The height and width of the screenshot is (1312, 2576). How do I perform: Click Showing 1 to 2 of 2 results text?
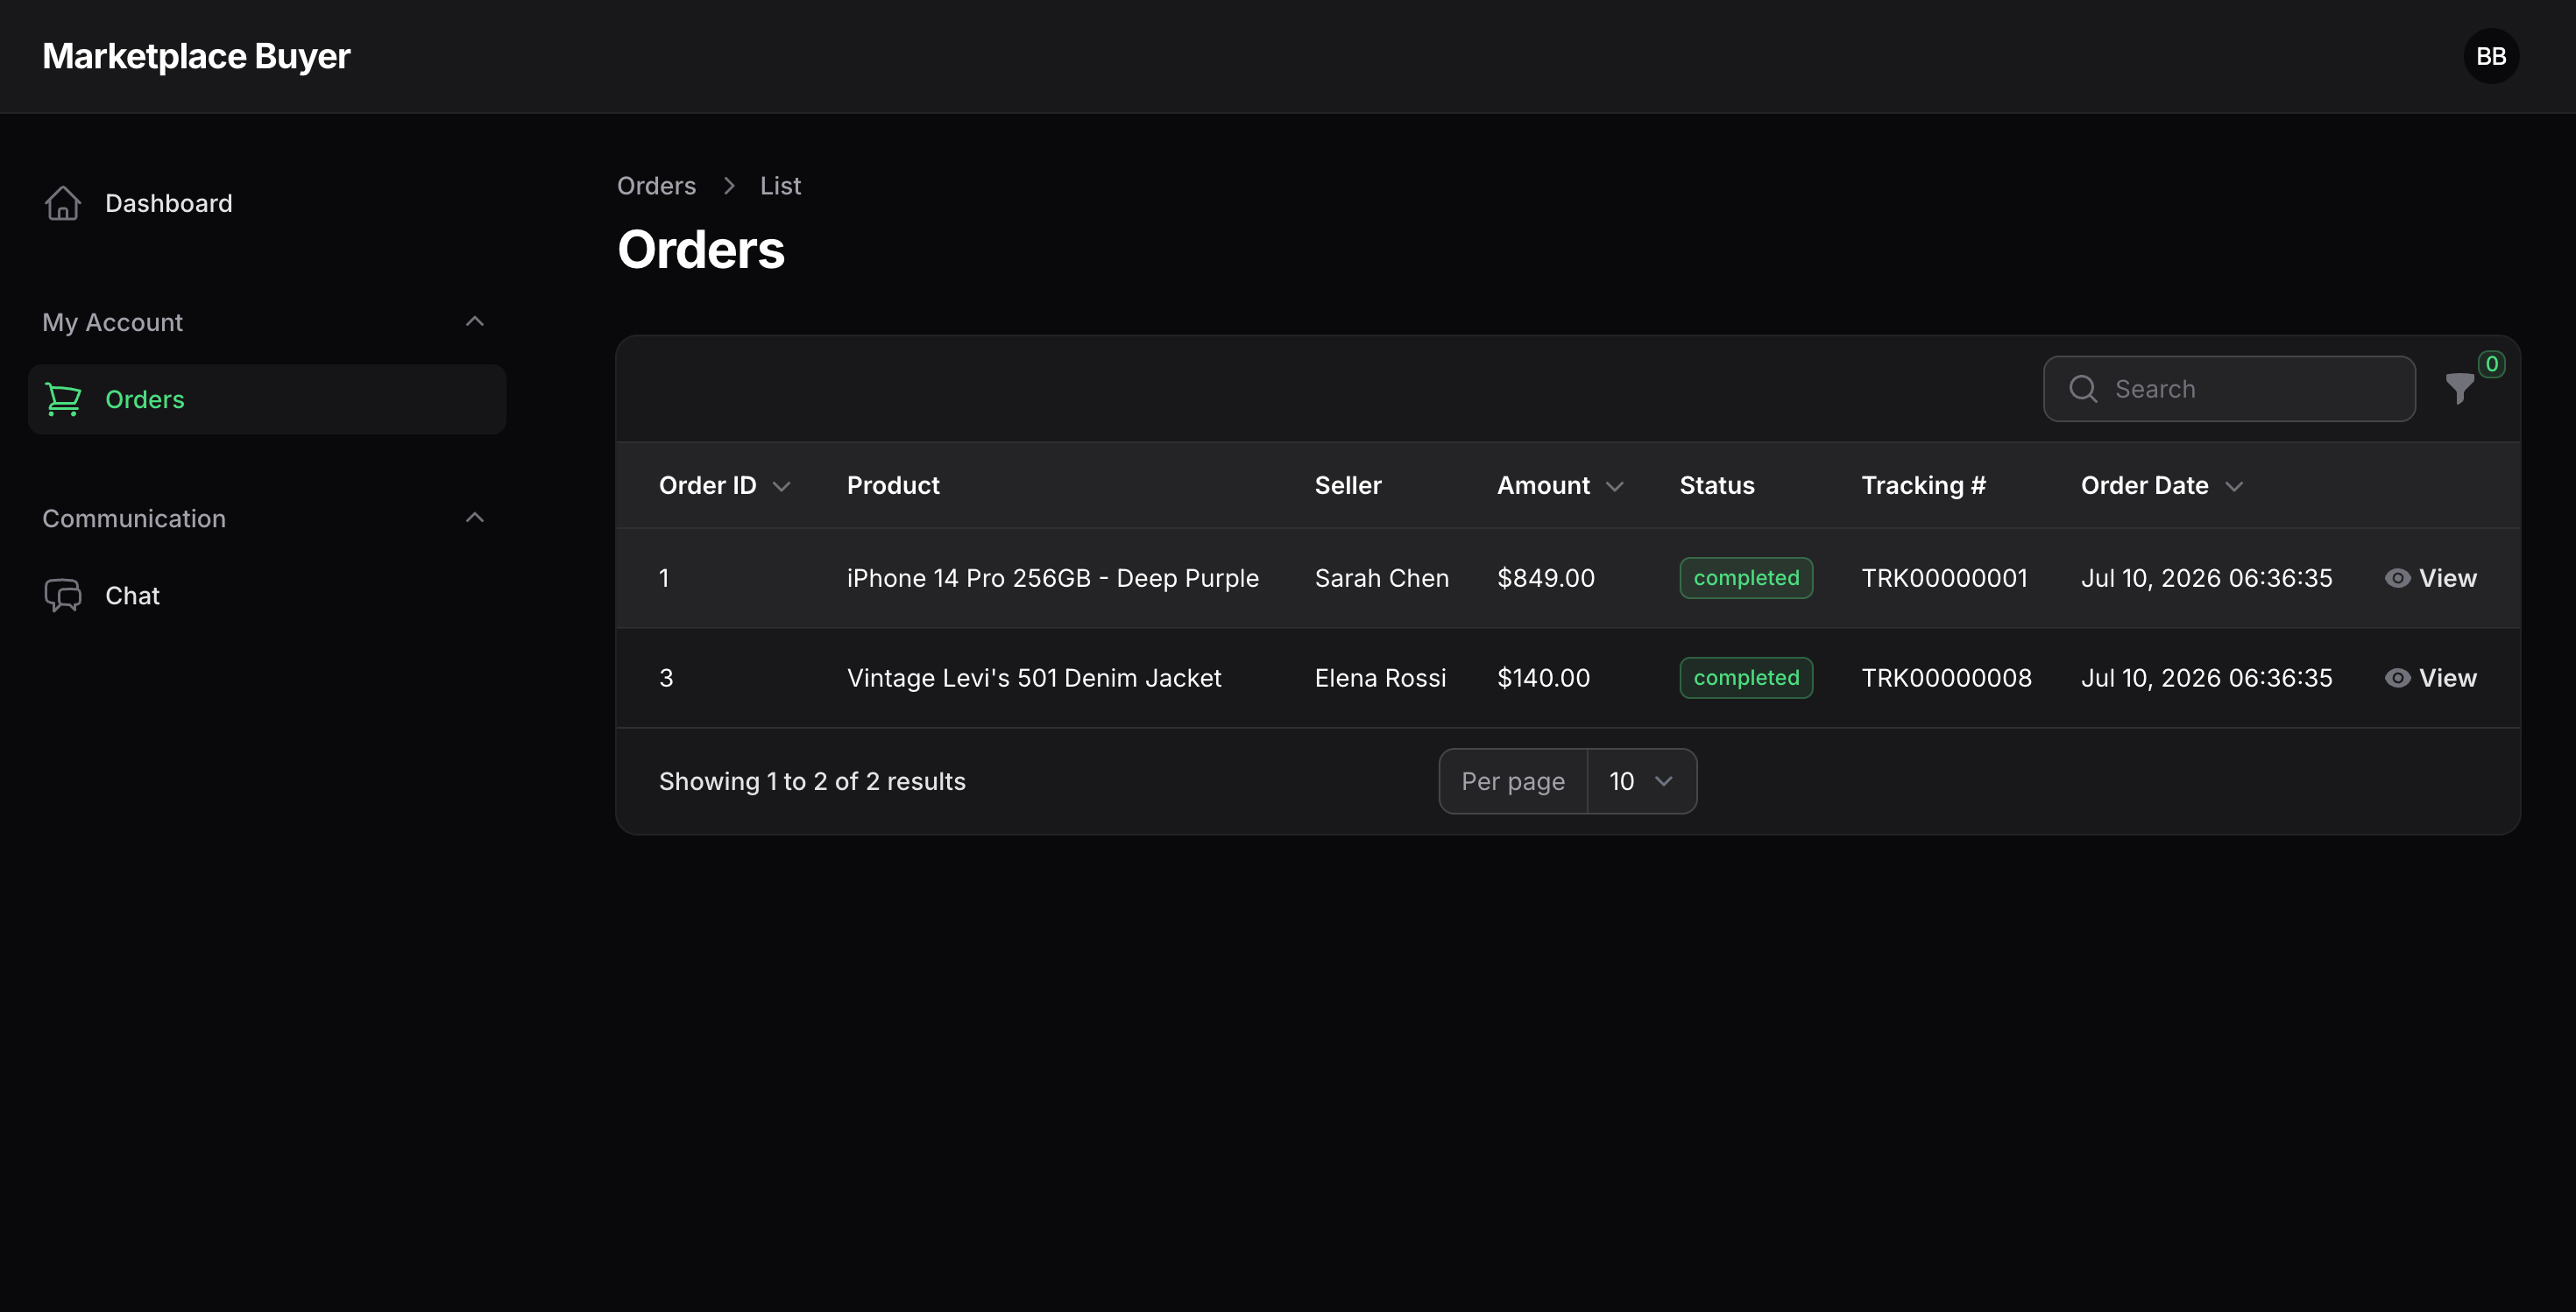click(812, 781)
